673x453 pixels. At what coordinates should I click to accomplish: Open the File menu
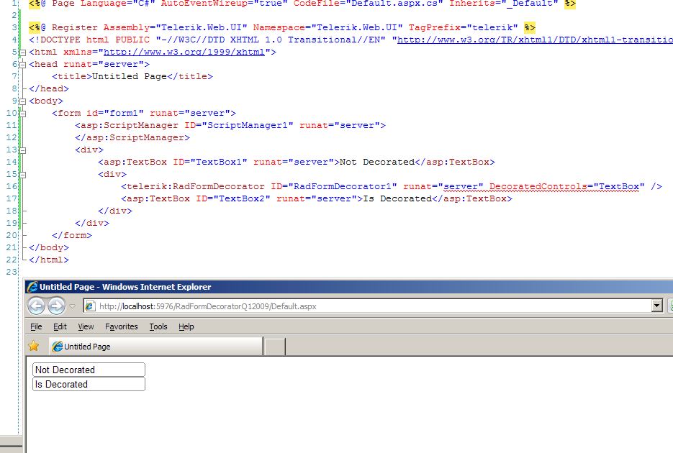[x=36, y=326]
